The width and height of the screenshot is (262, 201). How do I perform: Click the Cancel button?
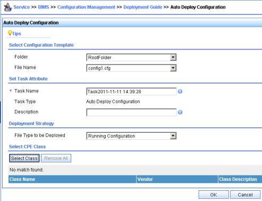pos(245,195)
